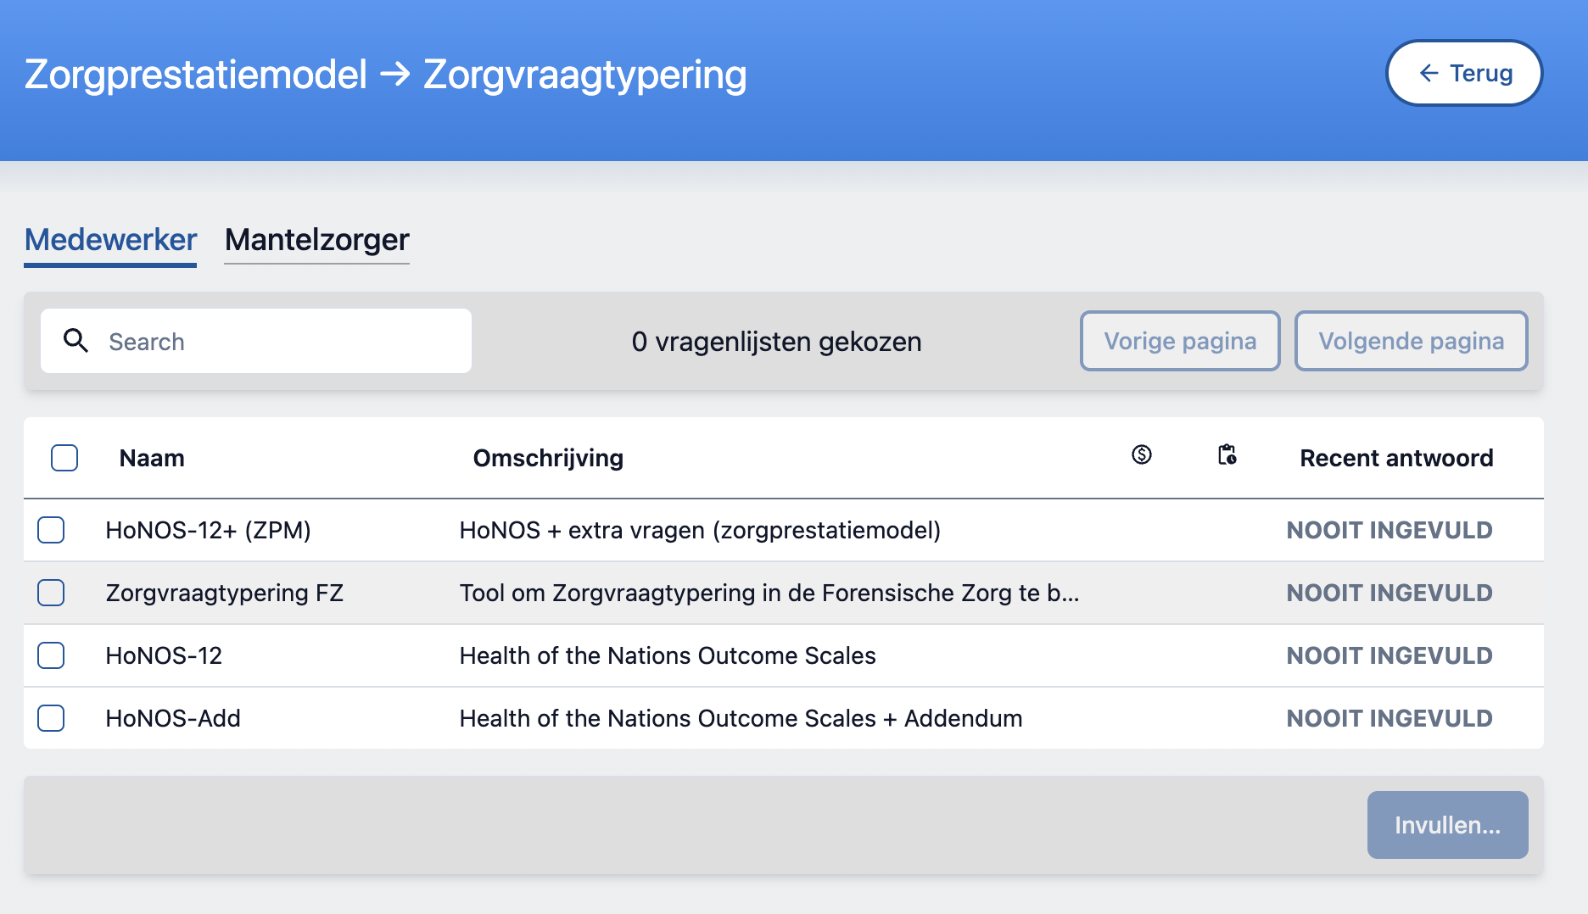Click the dollar coin column icon

[x=1142, y=455]
